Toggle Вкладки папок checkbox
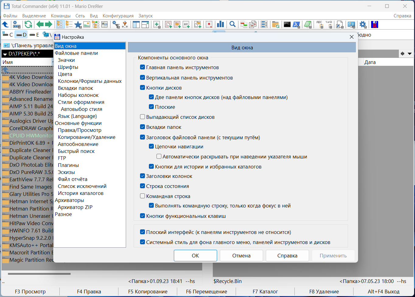This screenshot has height=297, width=415. pos(142,127)
